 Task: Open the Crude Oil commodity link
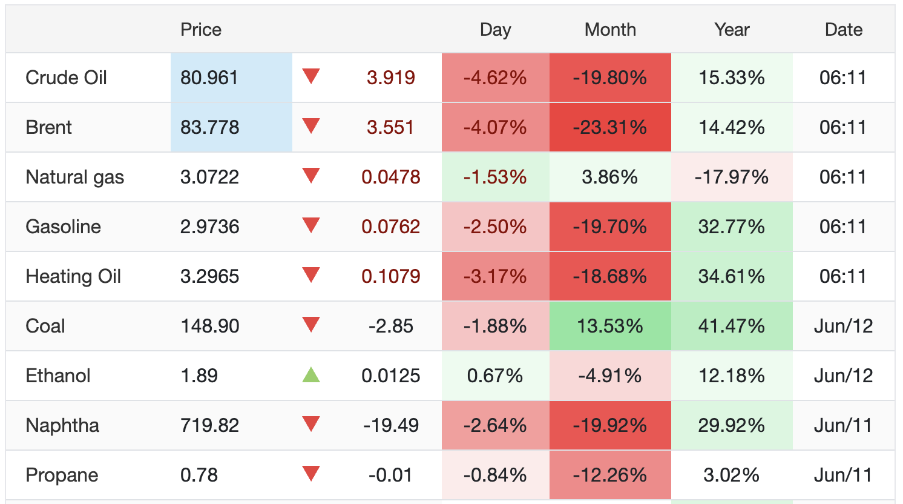click(x=66, y=78)
